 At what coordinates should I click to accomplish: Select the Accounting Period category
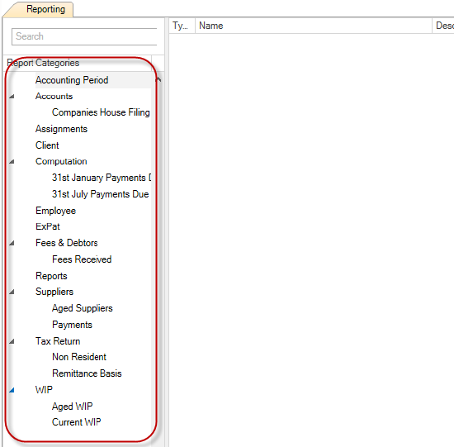click(x=72, y=80)
